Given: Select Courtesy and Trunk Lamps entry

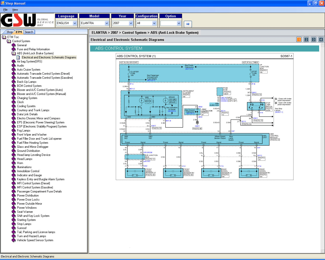Looking at the screenshot, I should pyautogui.click(x=33, y=110).
